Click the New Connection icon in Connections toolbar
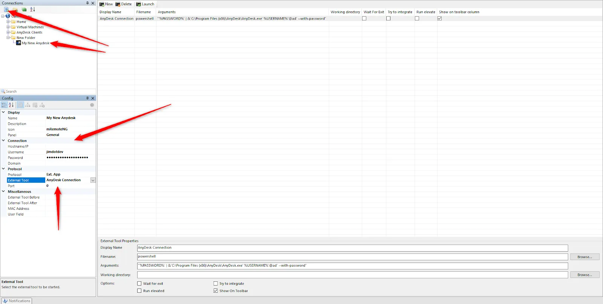The height and width of the screenshot is (304, 603). [6, 9]
